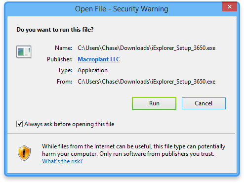This screenshot has width=244, height=183.
Task: Click the "Publisher:" field label
Action: (60, 59)
